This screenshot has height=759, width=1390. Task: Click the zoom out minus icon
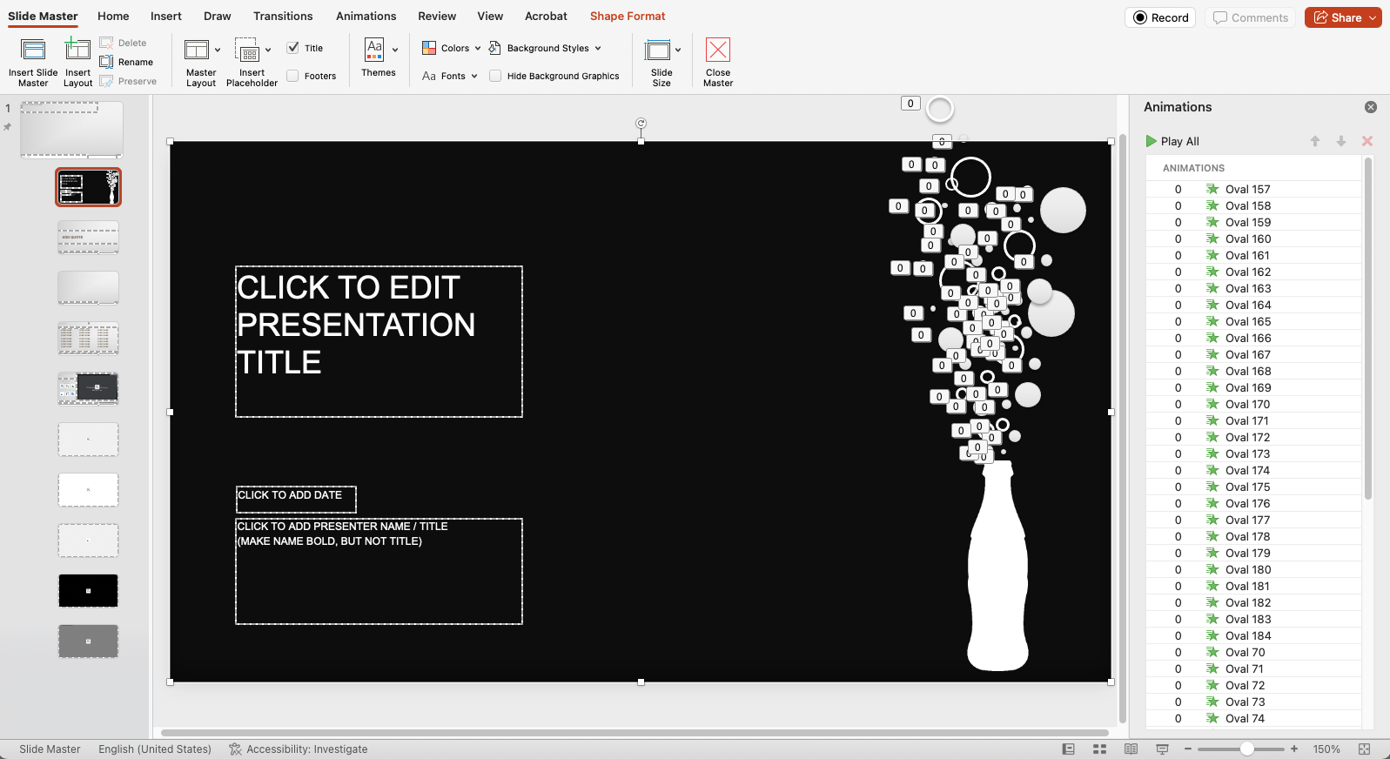coord(1186,749)
